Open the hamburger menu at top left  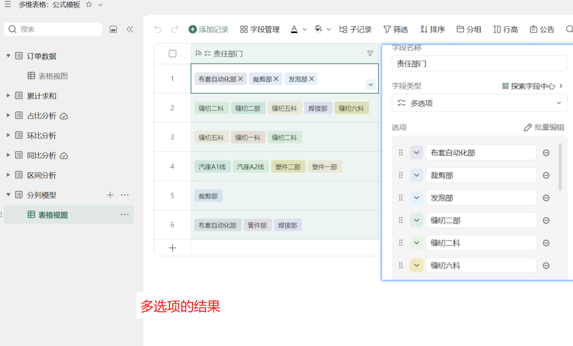7,4
